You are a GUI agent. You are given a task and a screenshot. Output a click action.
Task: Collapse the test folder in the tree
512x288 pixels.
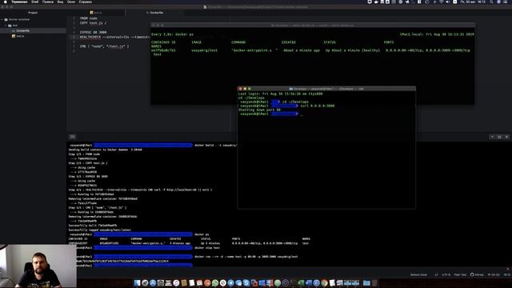[x=6, y=25]
